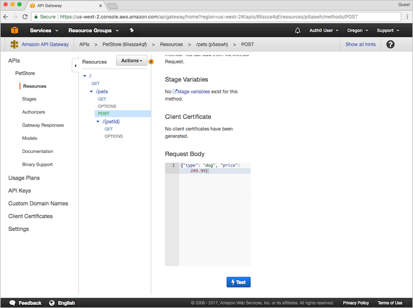Collapse the /pets resource node

click(91, 92)
